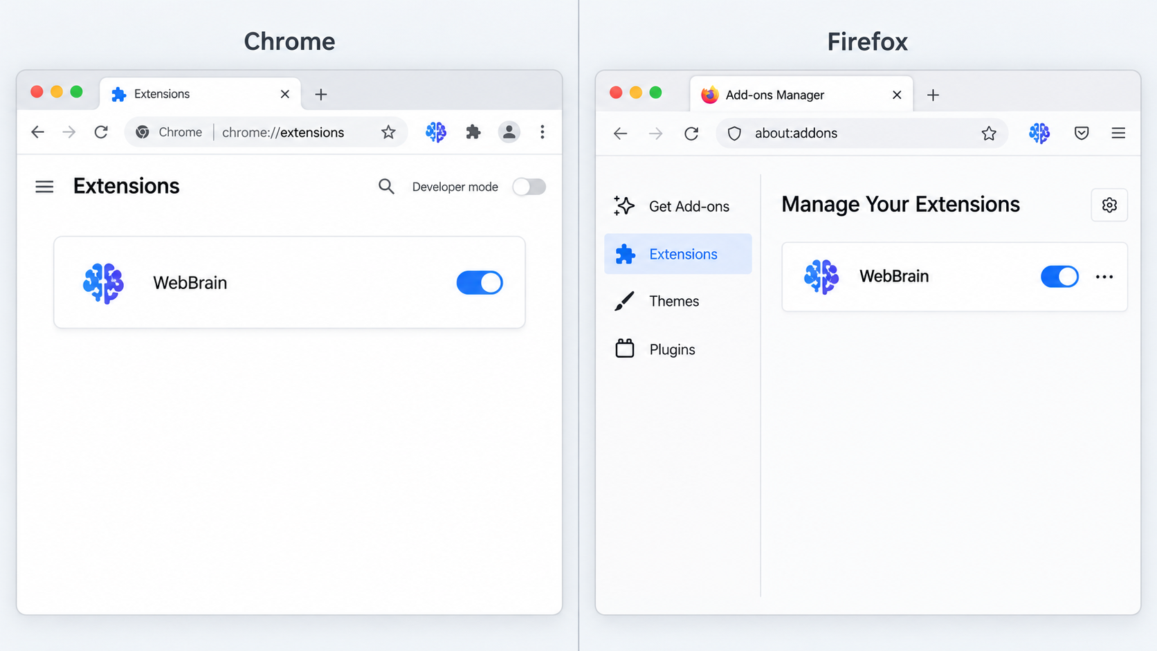Open Get Add-ons in the Firefox sidebar
Screen dimensions: 1157x651
pos(678,206)
